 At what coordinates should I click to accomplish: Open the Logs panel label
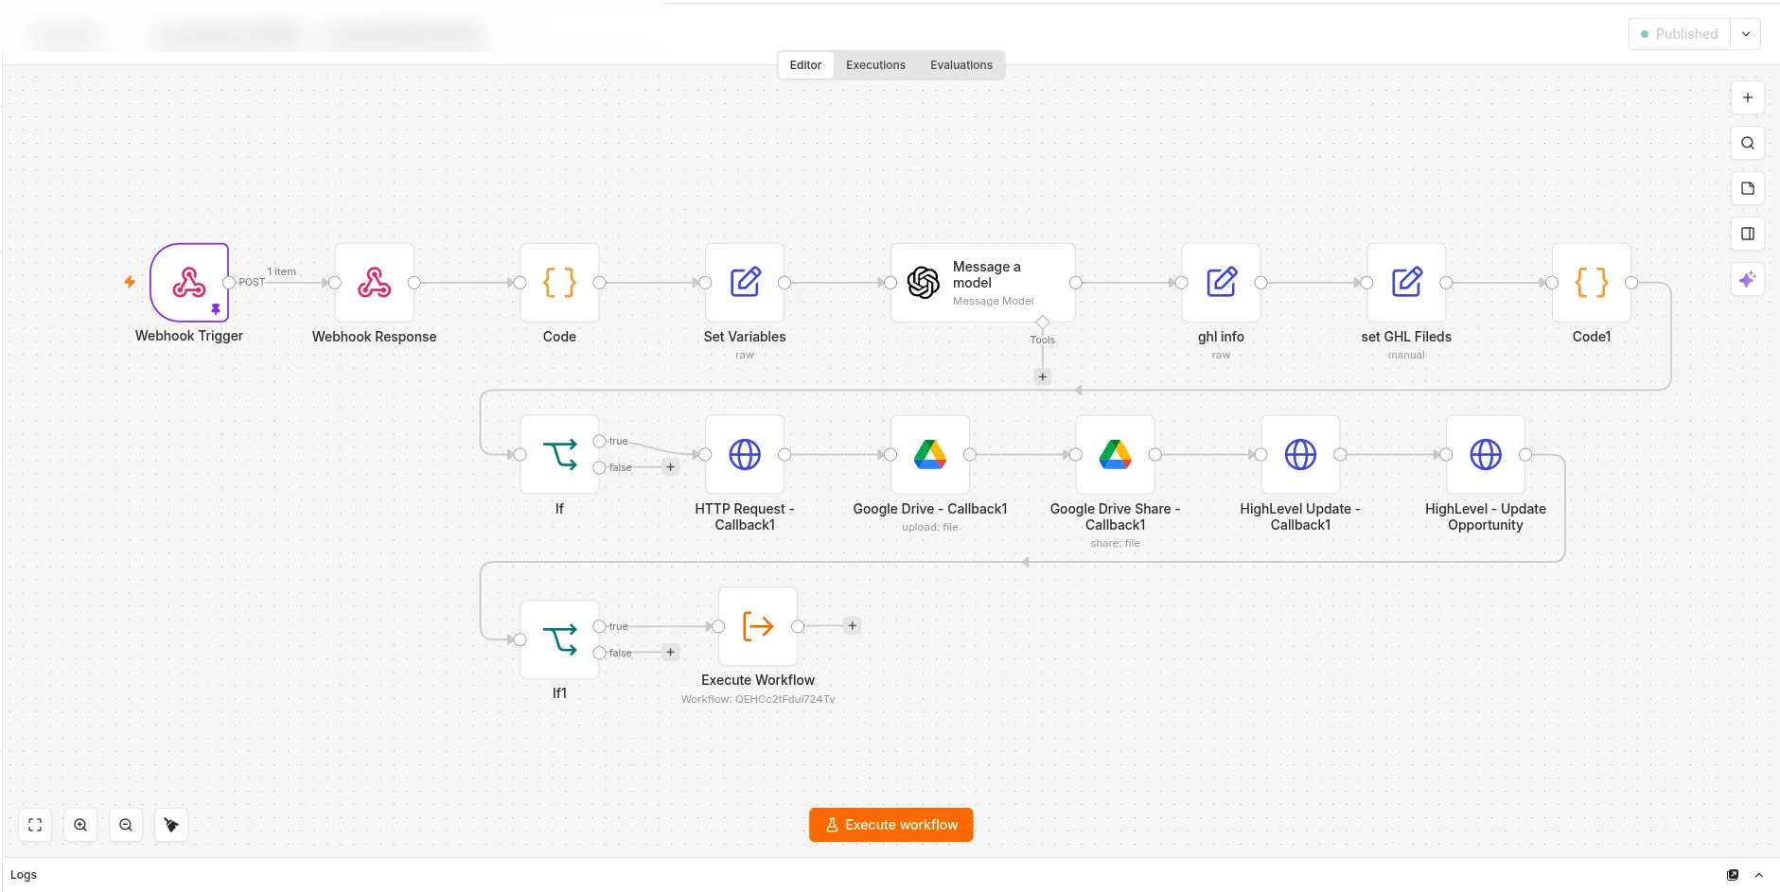click(x=24, y=875)
